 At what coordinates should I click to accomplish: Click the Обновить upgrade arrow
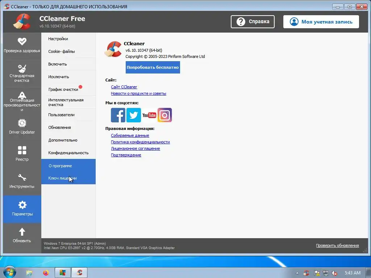pos(22,235)
